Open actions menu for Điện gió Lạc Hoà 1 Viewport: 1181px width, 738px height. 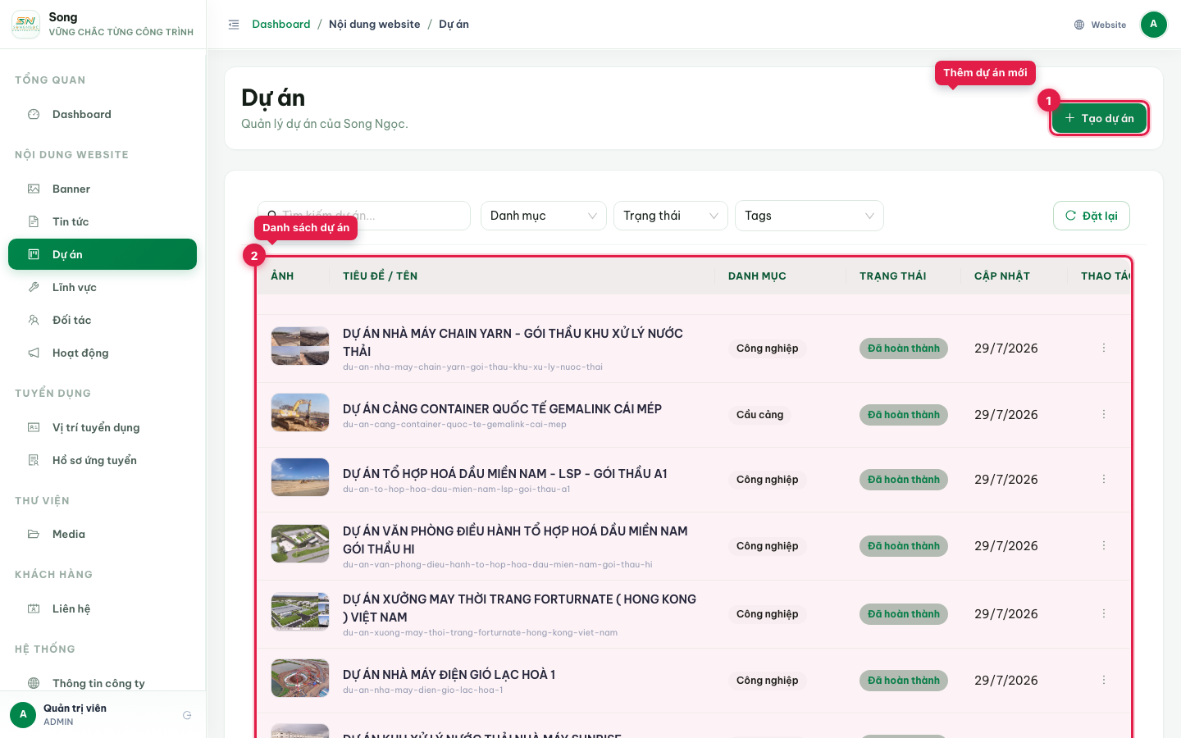[1104, 680]
